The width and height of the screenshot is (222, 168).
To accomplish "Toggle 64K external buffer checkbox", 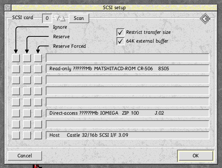I will [120, 41].
